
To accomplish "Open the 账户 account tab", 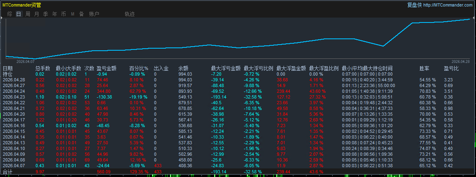I will [x=94, y=14].
